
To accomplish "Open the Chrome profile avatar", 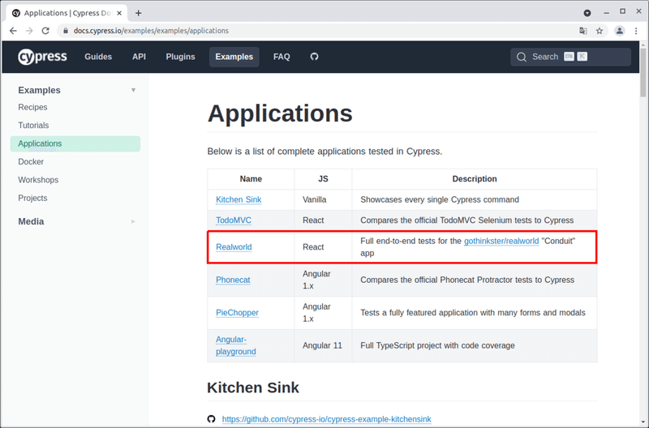I will (620, 31).
